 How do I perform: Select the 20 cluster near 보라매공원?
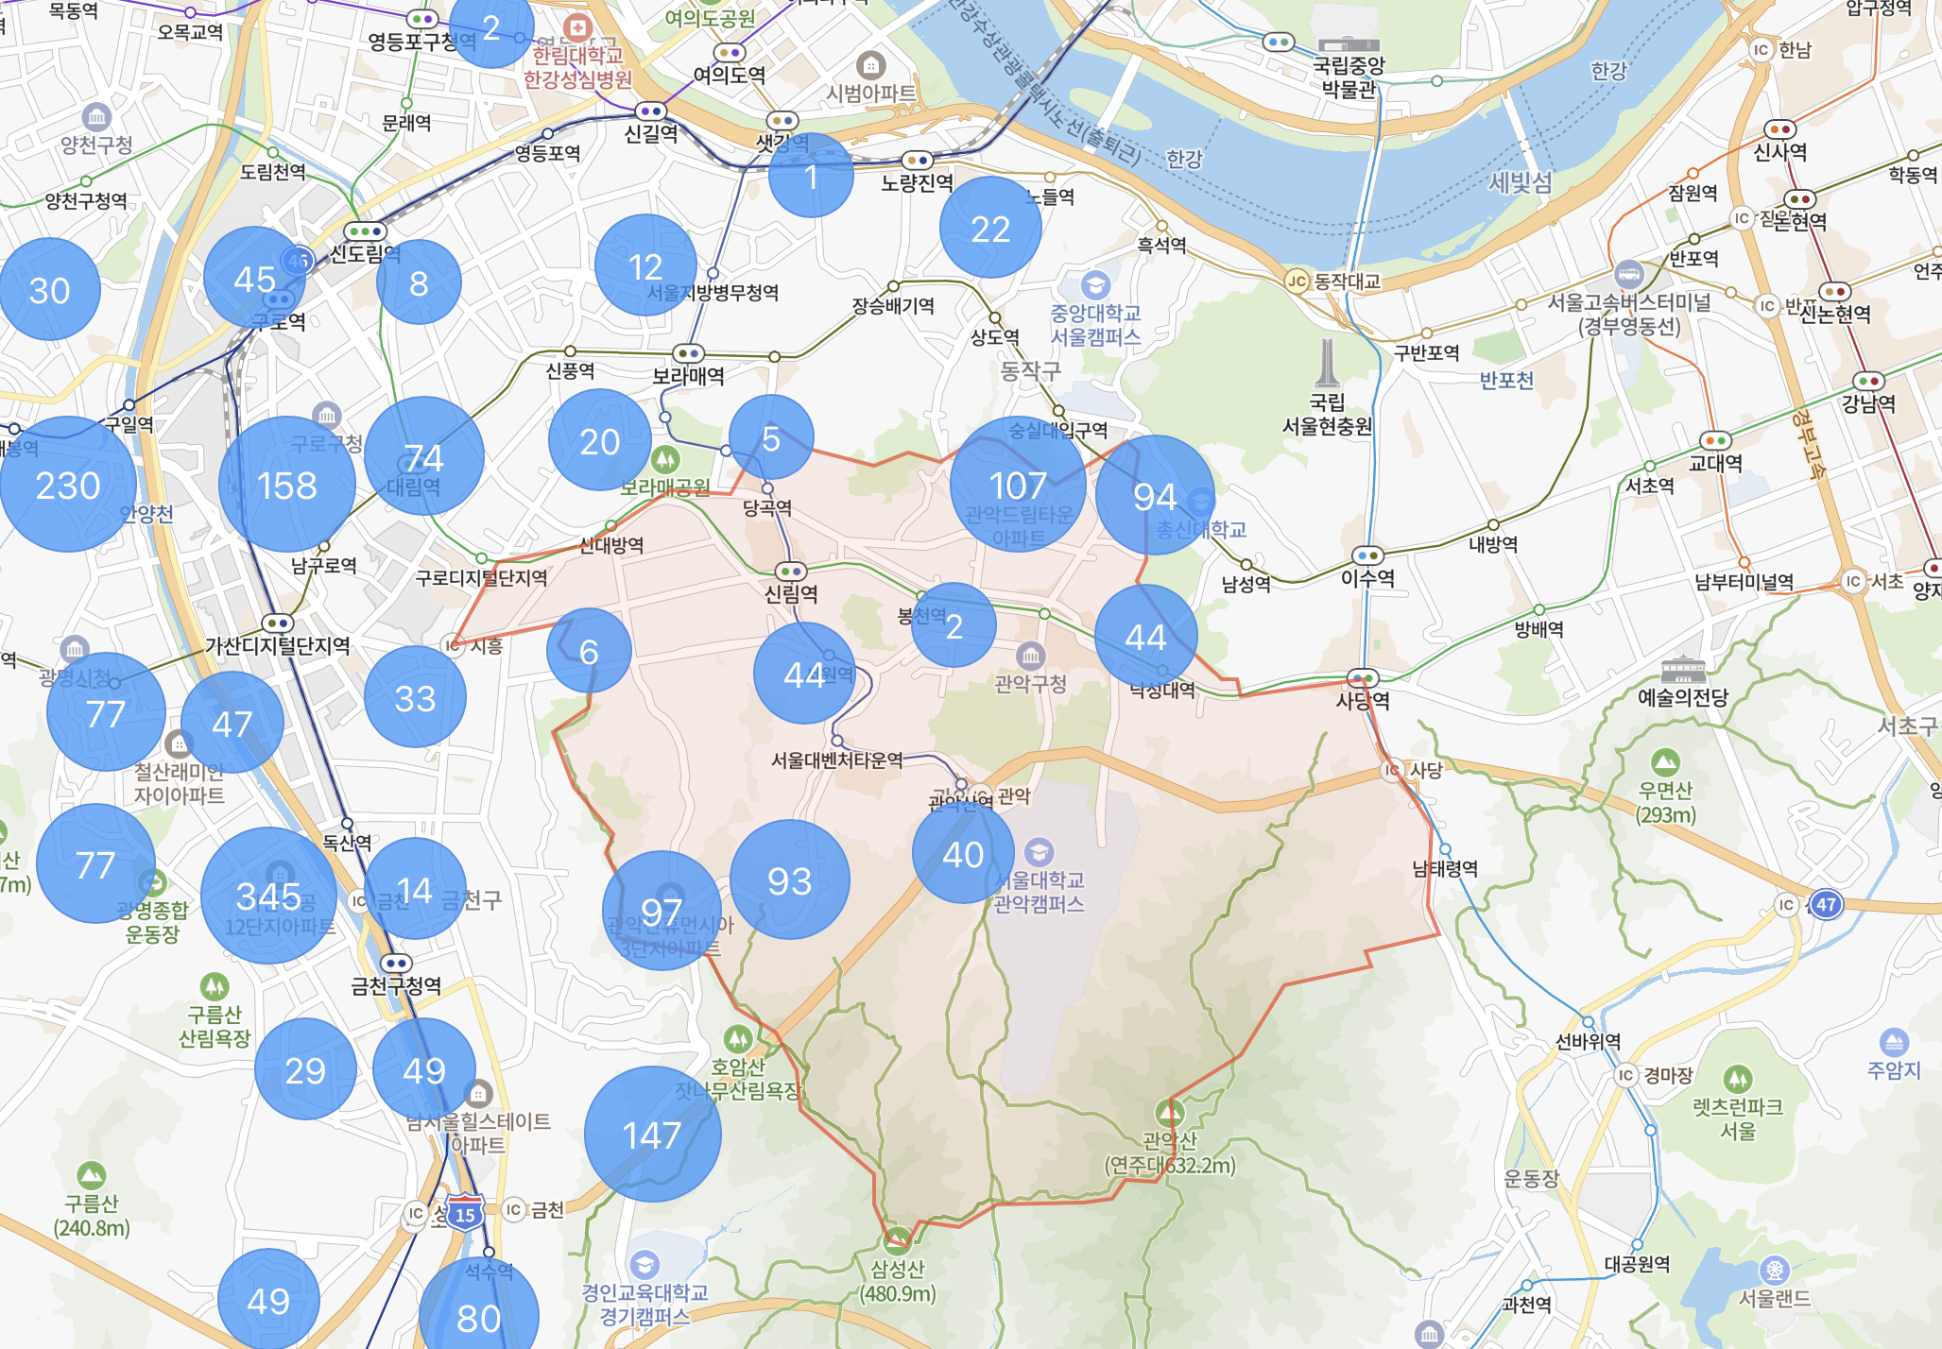tap(599, 440)
